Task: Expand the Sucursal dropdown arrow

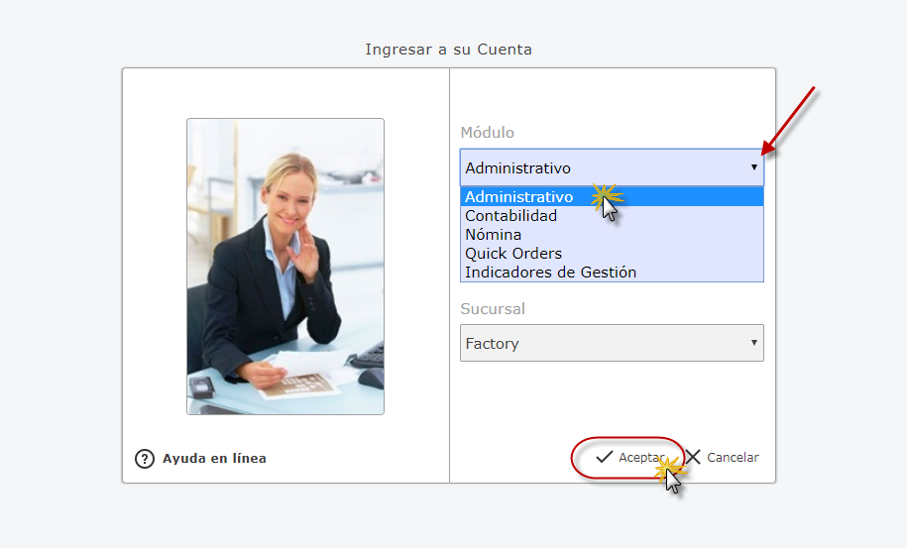Action: click(753, 343)
